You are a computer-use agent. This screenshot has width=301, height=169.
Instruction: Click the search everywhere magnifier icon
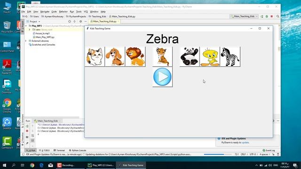tap(278, 16)
